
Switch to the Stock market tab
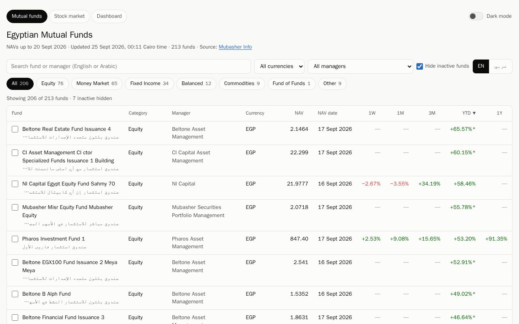point(69,16)
